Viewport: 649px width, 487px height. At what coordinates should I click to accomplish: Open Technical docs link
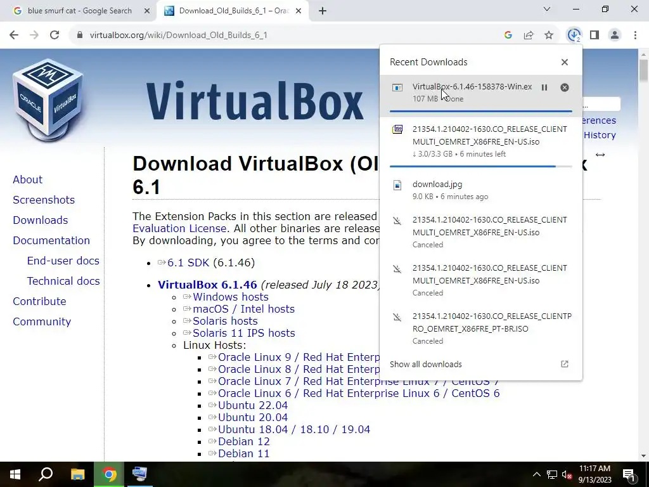(x=63, y=281)
